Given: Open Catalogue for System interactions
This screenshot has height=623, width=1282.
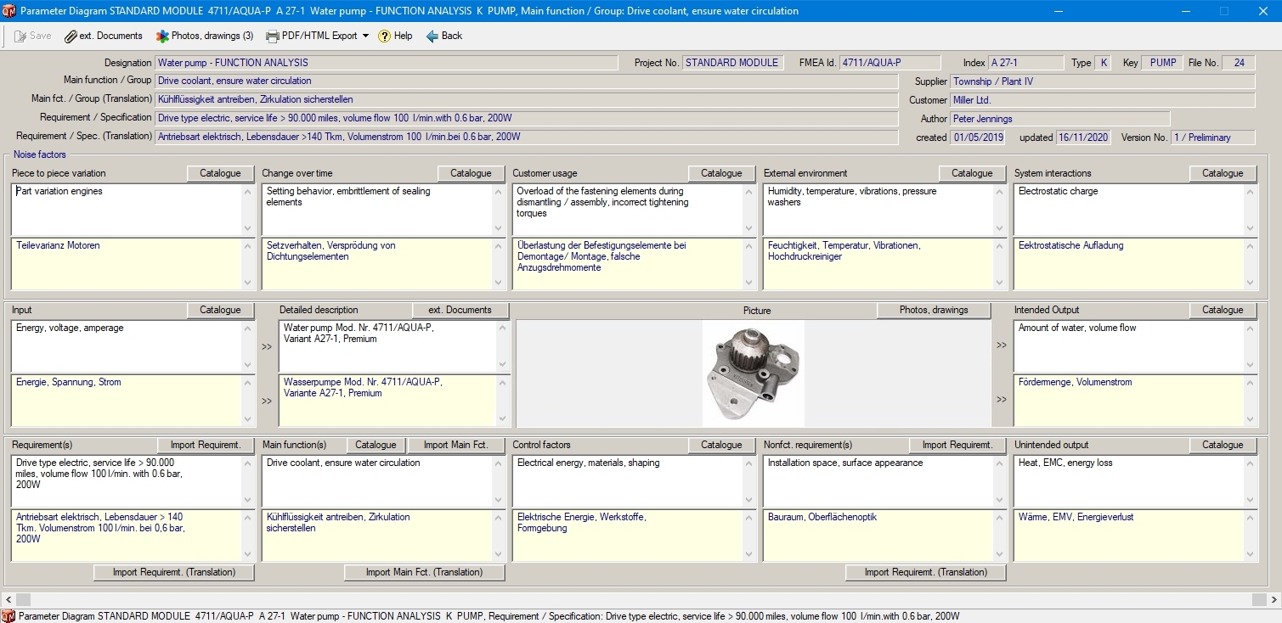Looking at the screenshot, I should (1223, 173).
